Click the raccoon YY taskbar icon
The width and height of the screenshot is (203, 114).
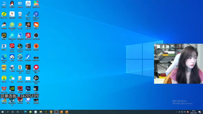pyautogui.click(x=51, y=112)
